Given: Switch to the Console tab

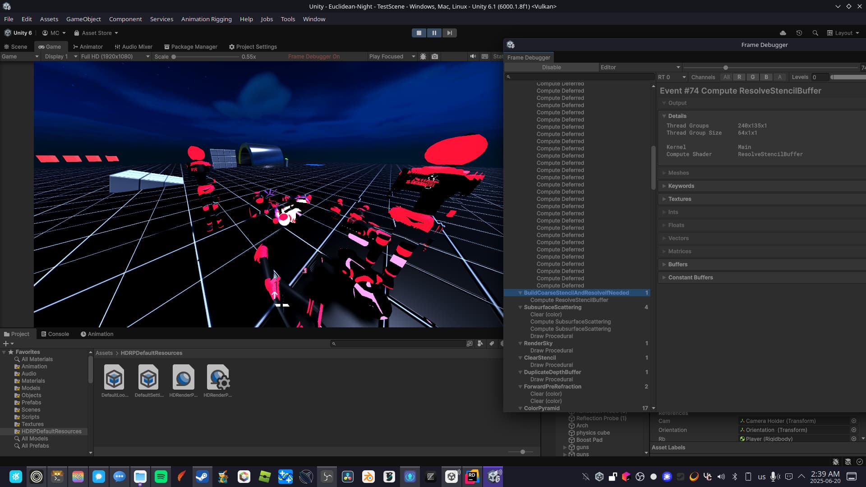Looking at the screenshot, I should pyautogui.click(x=55, y=334).
